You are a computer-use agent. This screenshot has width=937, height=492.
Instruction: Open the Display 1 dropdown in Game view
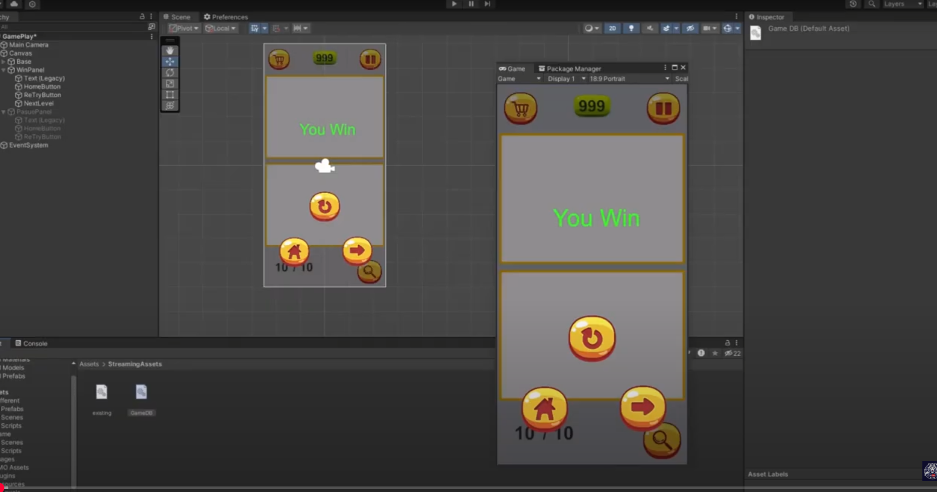pyautogui.click(x=566, y=79)
